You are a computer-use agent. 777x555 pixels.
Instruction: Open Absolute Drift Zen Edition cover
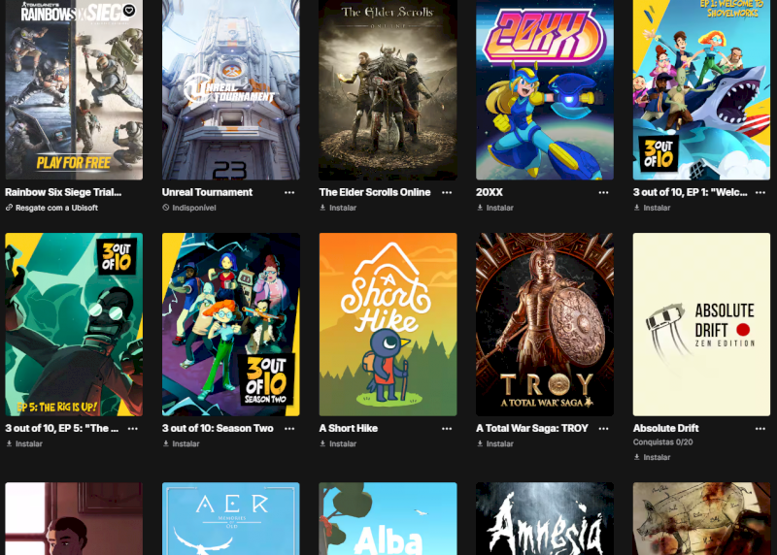(x=701, y=324)
